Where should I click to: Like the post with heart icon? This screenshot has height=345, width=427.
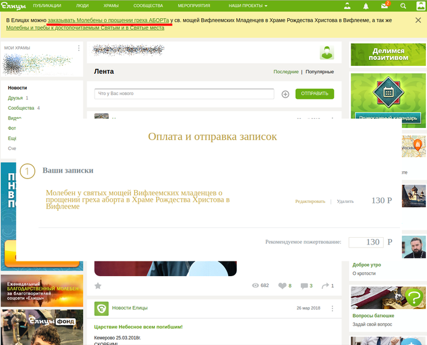[282, 285]
